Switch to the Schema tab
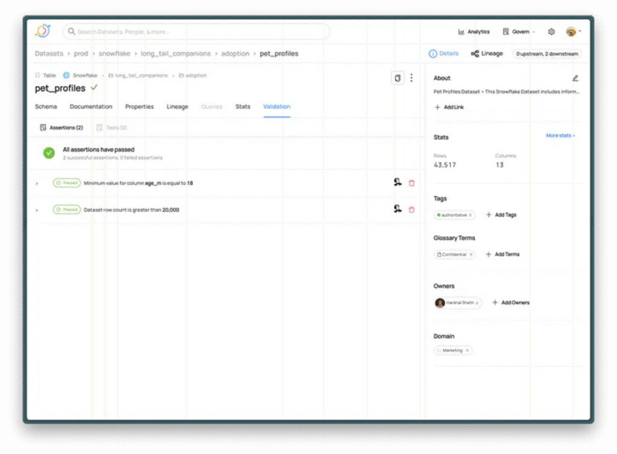Viewport: 617px width, 454px height. click(46, 107)
